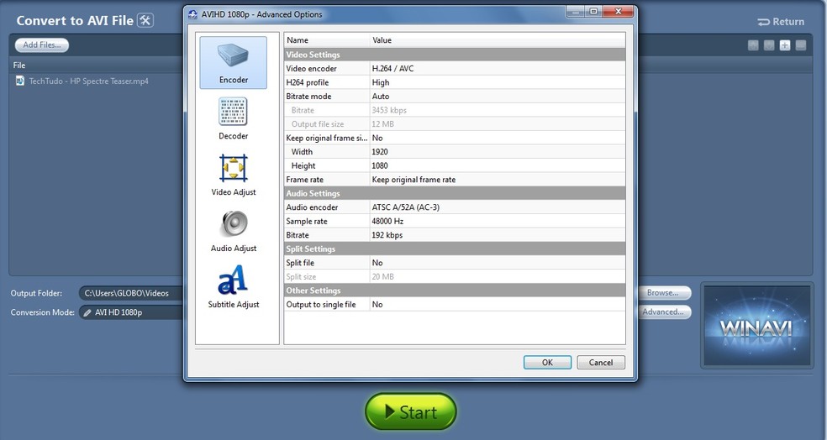Click Add Files button in main window
Viewport: 827px width, 440px height.
coord(42,45)
